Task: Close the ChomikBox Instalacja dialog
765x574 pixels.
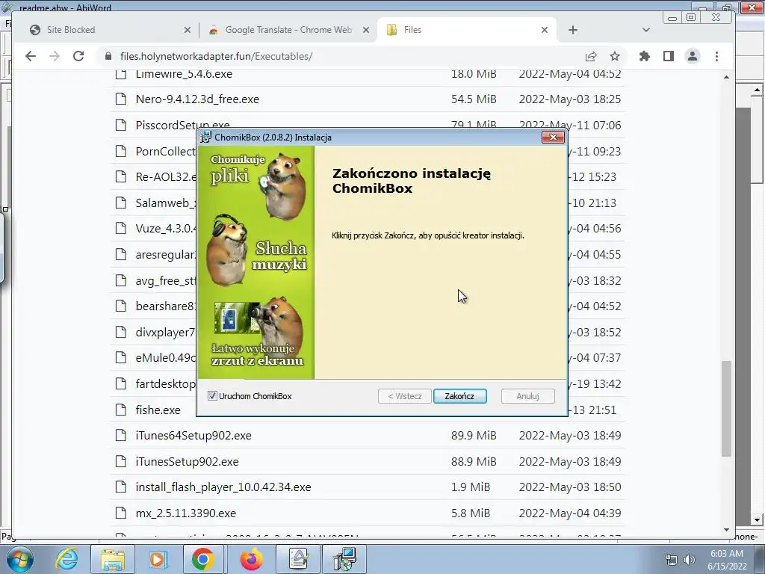Action: pyautogui.click(x=553, y=138)
